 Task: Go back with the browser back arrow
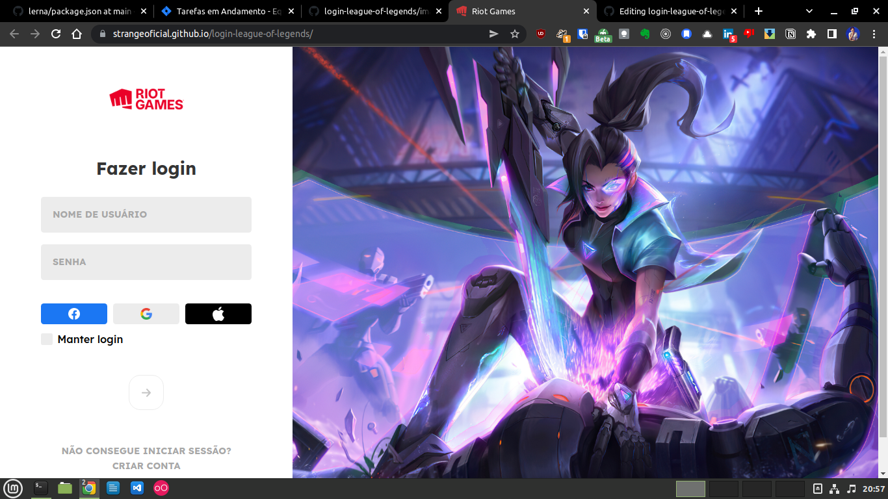14,34
